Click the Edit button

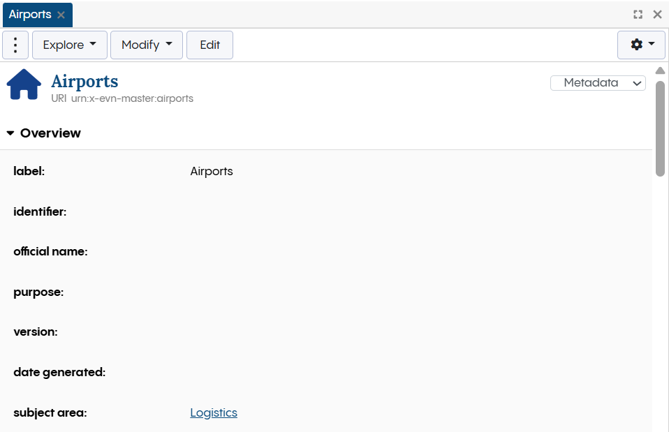tap(209, 44)
